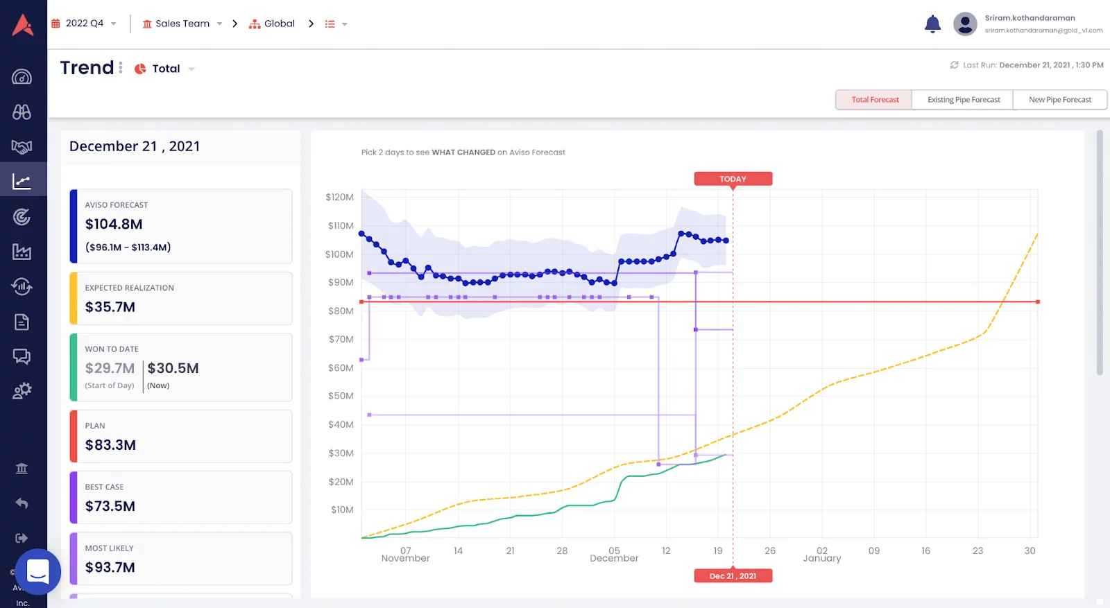
Task: Click the 'November' x-axis label
Action: (405, 558)
